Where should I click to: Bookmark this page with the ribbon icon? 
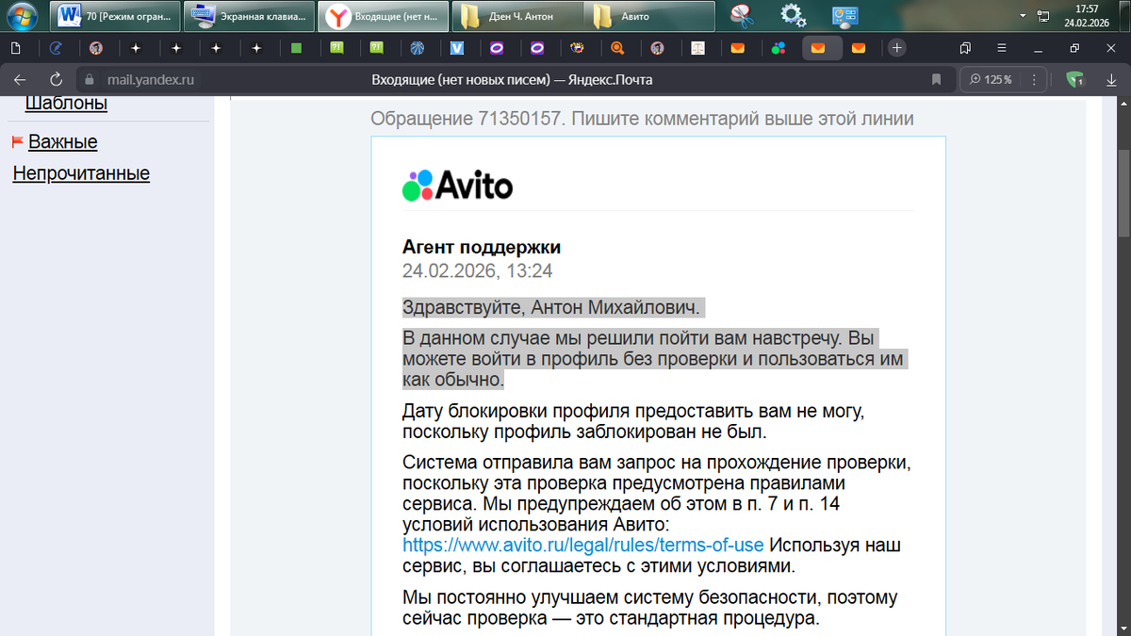(x=936, y=80)
